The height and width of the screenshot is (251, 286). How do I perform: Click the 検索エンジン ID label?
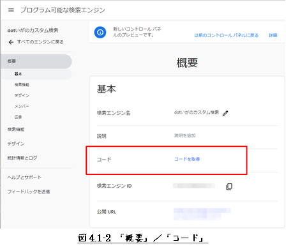click(114, 186)
